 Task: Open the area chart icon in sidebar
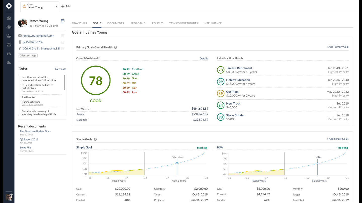point(9,62)
